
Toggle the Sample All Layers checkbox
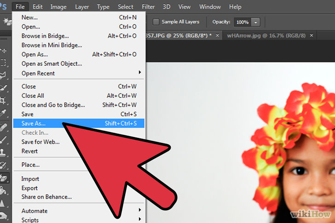coord(156,22)
